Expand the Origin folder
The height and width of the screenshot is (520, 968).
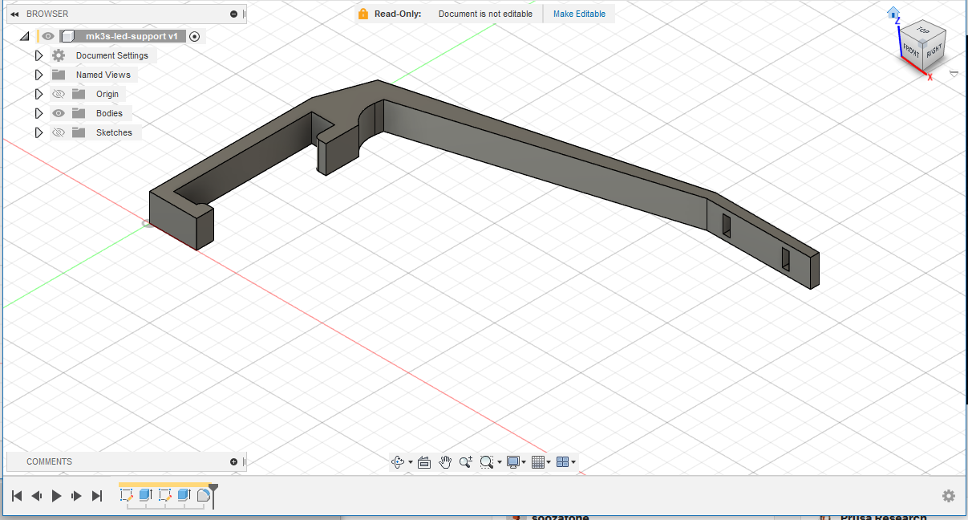(38, 94)
